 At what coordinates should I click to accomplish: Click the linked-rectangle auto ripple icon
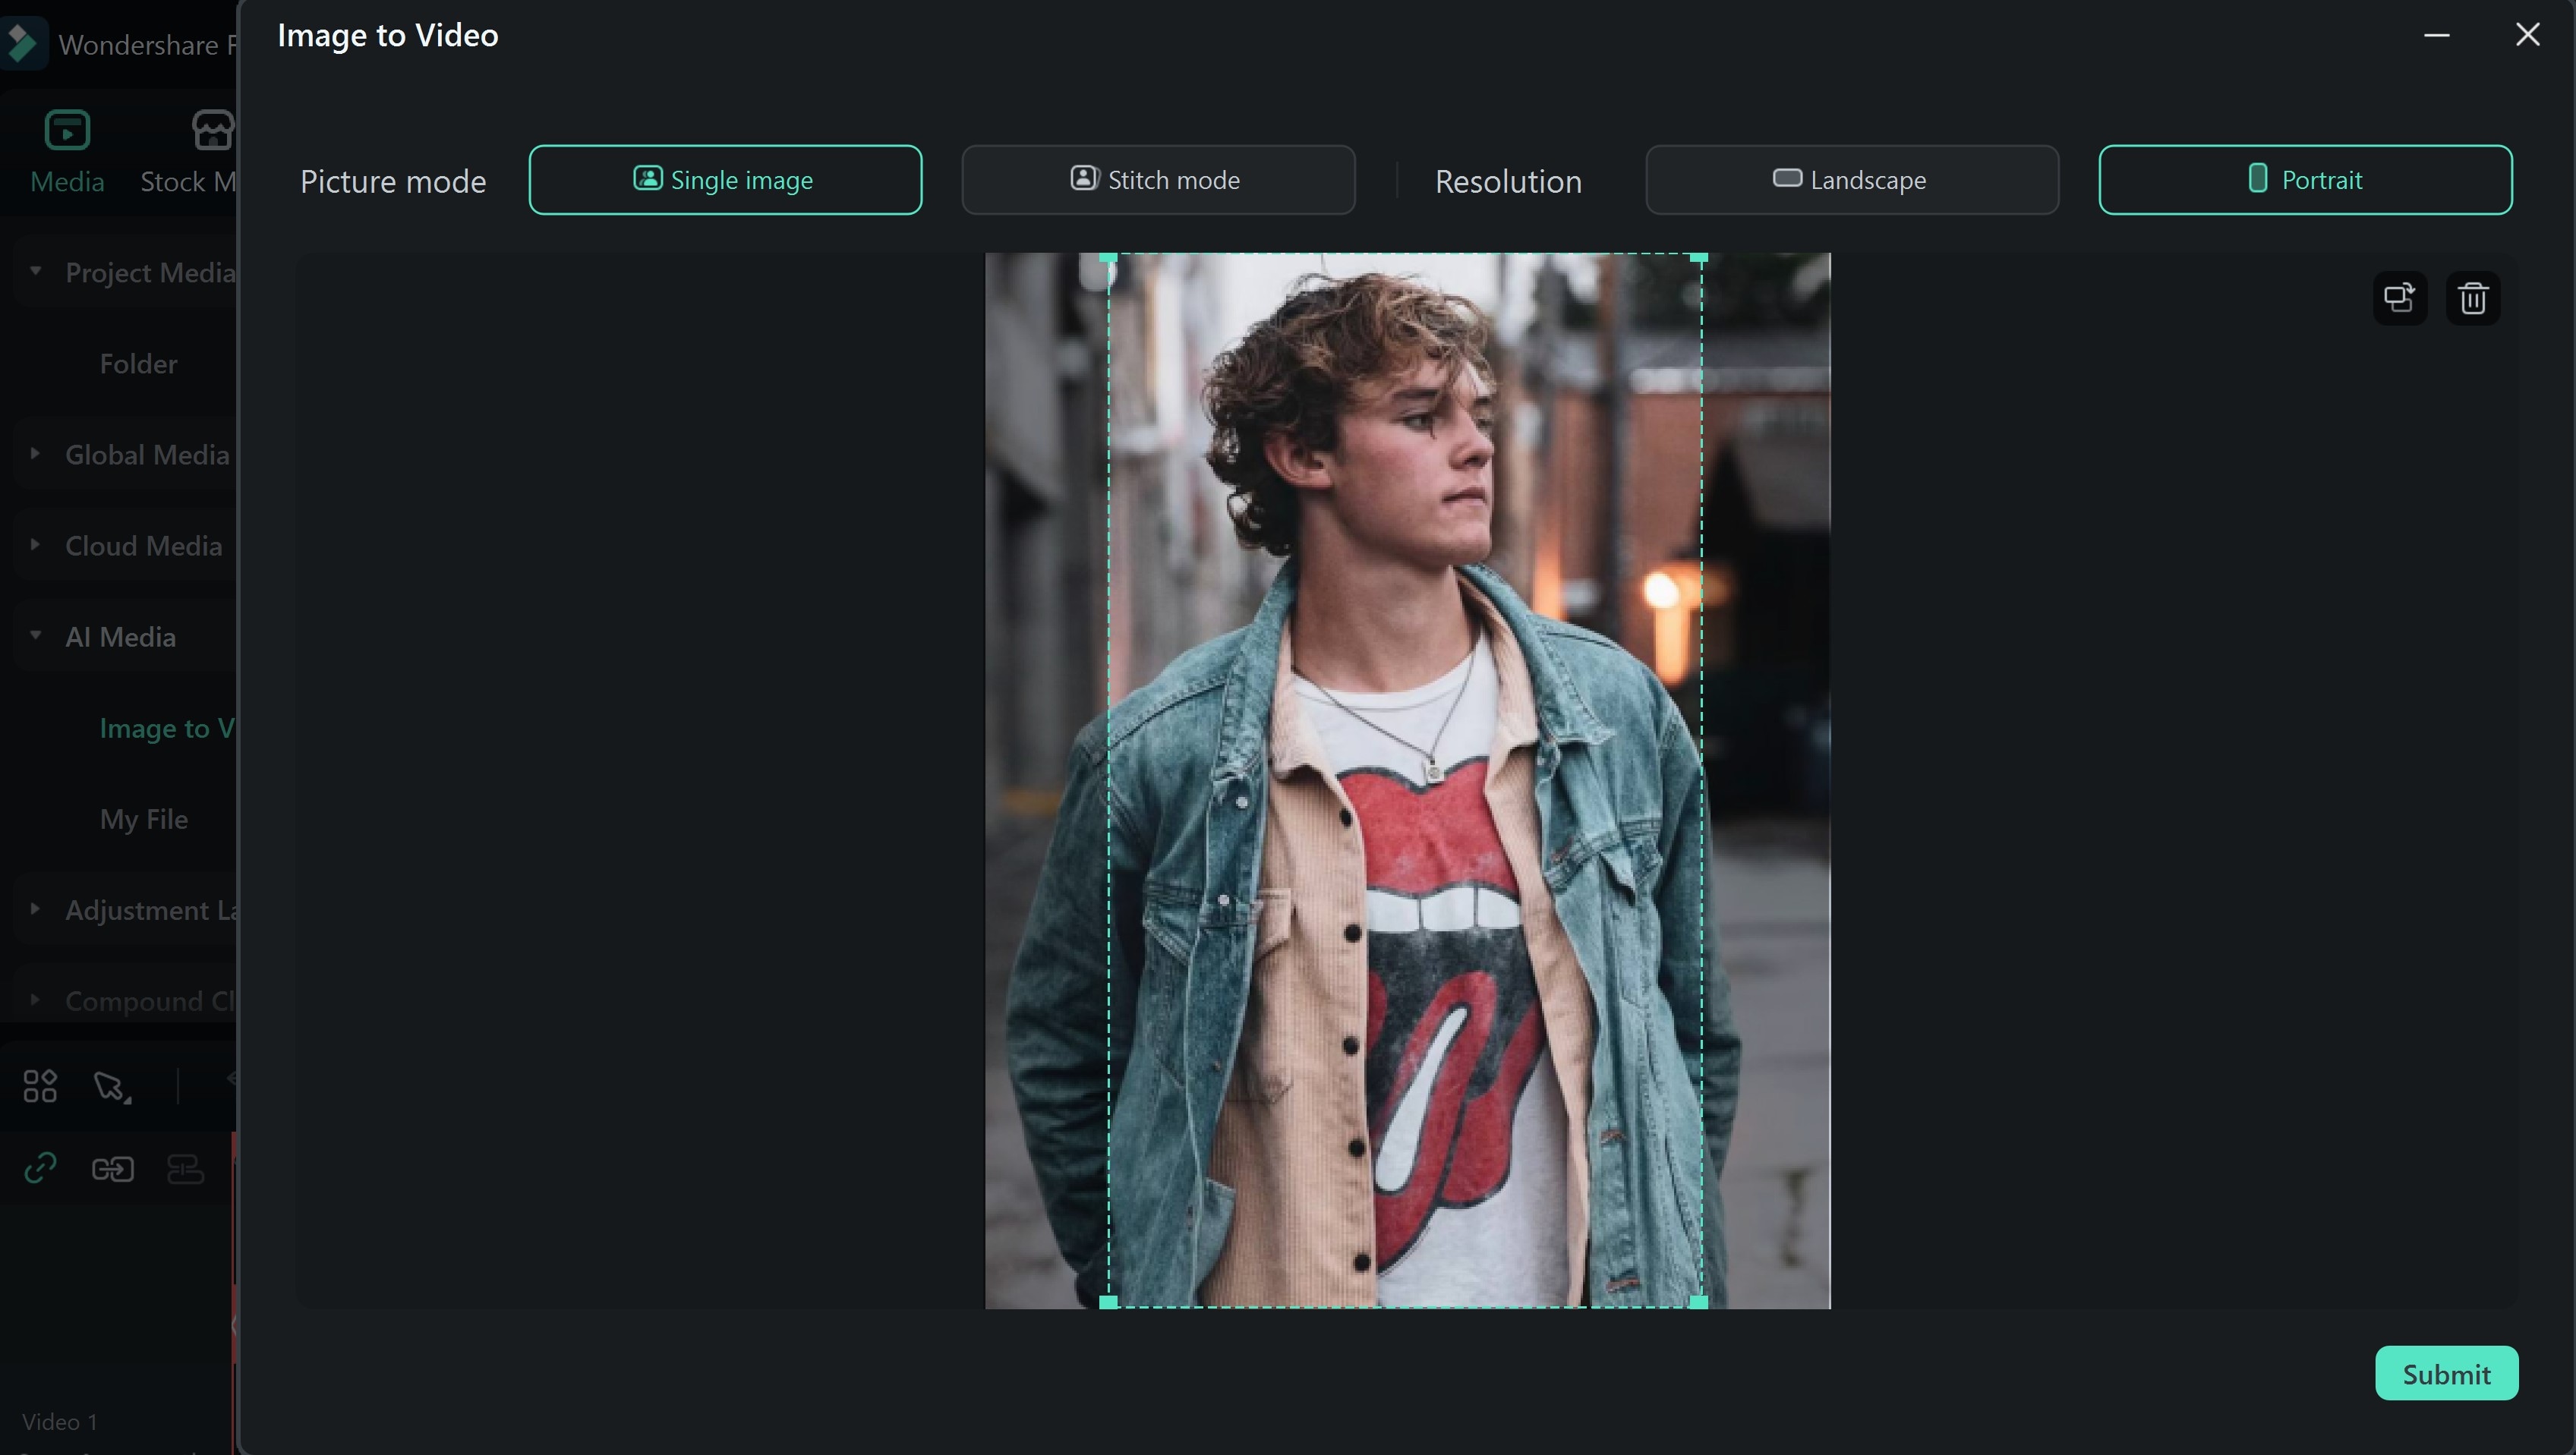(x=113, y=1169)
